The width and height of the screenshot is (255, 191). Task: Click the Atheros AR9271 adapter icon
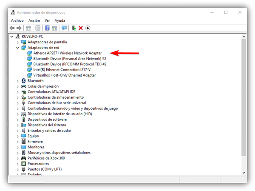click(x=29, y=53)
